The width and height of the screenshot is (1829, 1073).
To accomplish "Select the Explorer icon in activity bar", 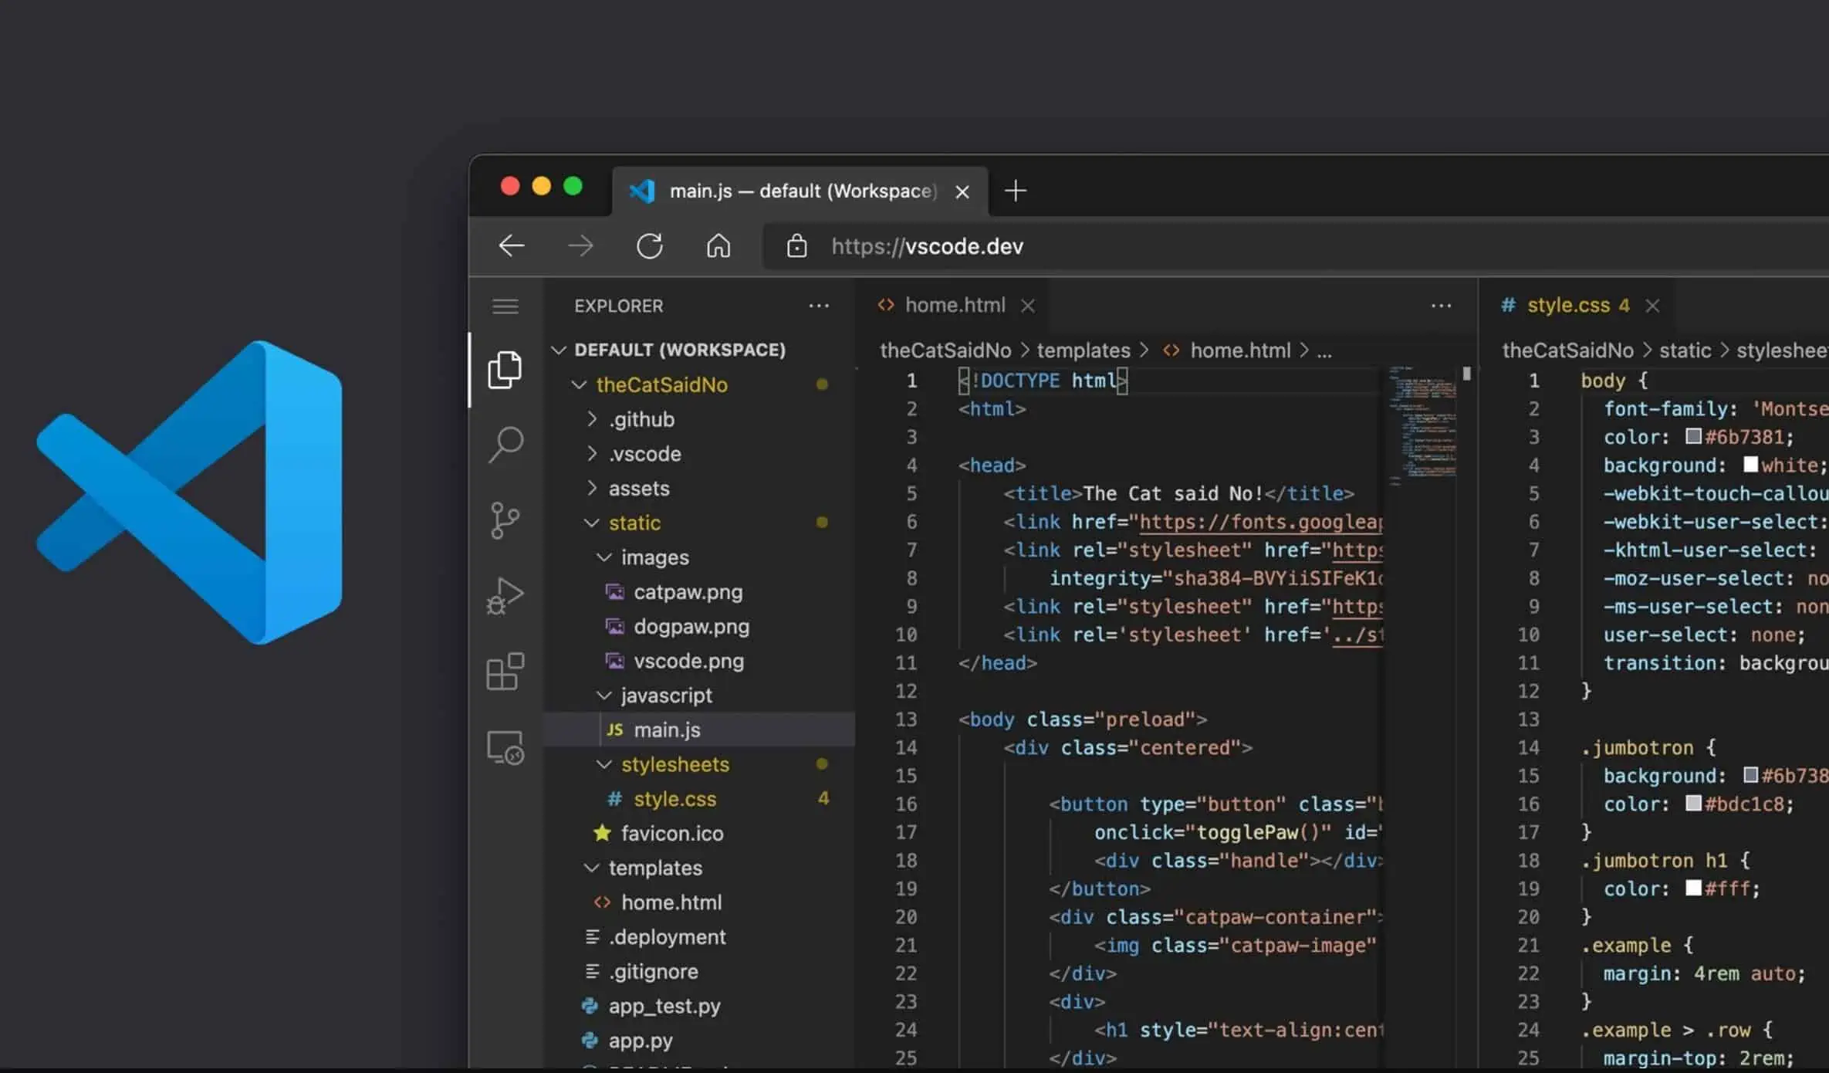I will (x=504, y=371).
